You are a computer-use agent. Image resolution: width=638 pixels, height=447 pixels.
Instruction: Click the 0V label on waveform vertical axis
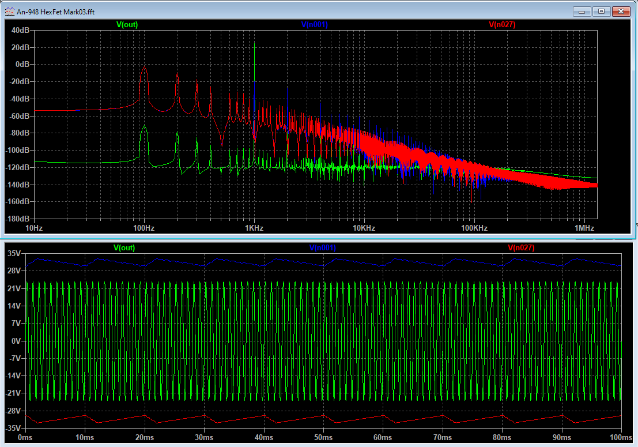(16, 341)
